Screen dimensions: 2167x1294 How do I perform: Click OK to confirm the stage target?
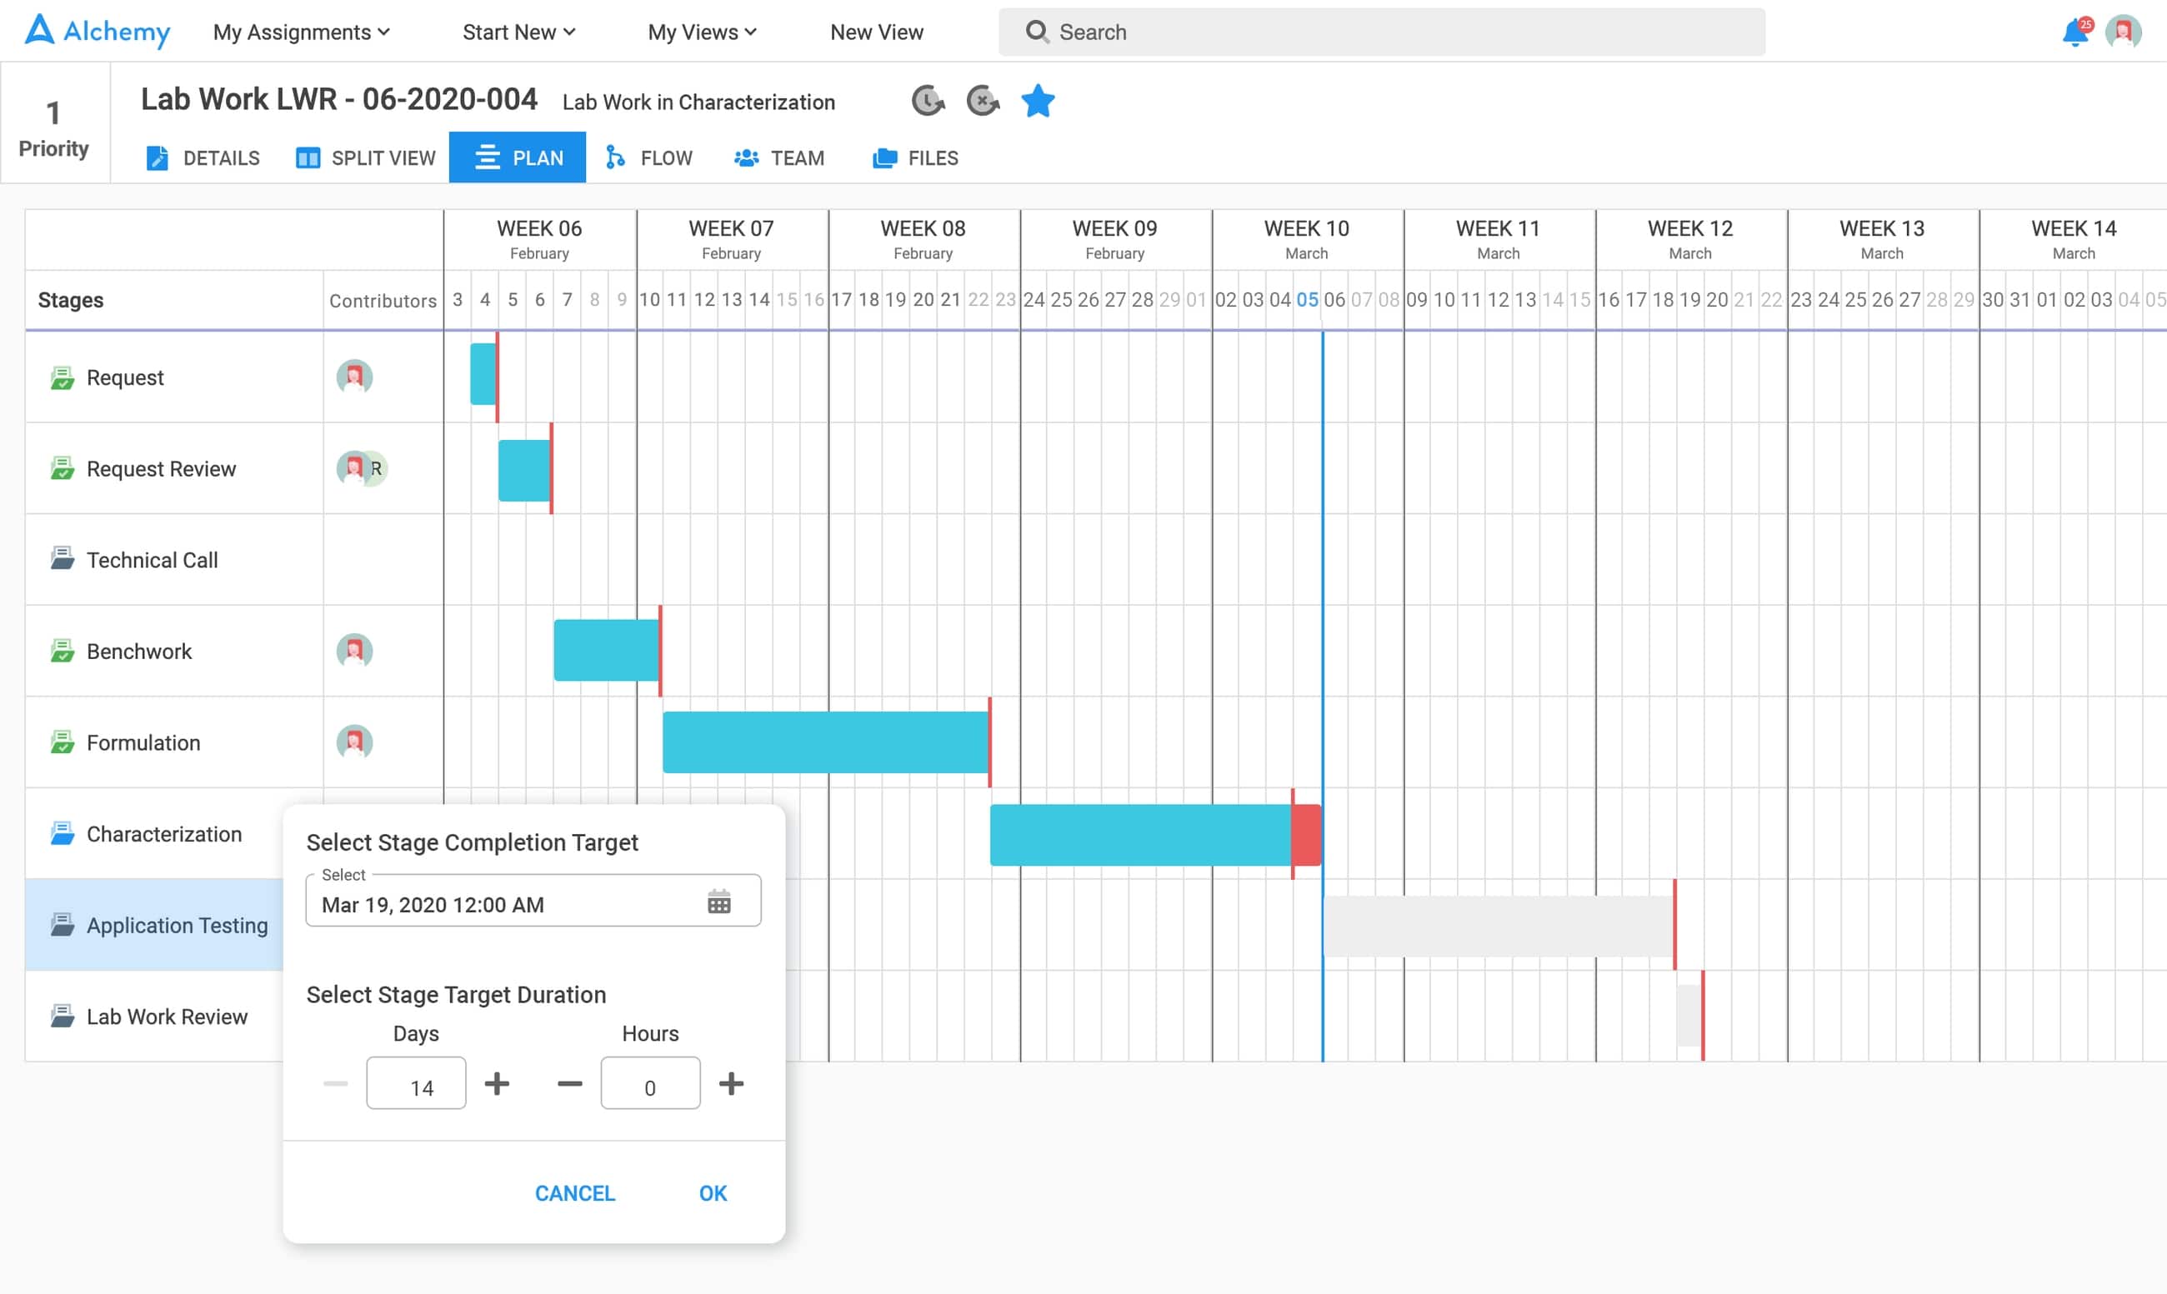point(713,1193)
